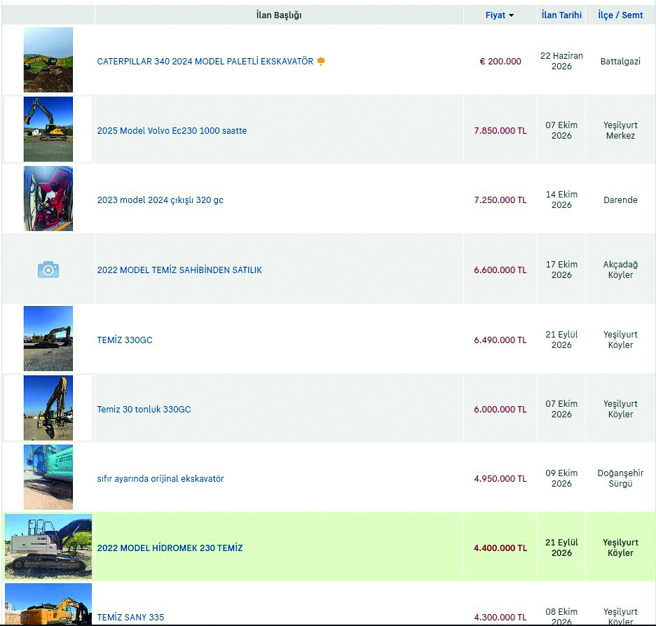The width and height of the screenshot is (656, 626).
Task: Click the 6.600.000 TL price
Action: click(500, 270)
